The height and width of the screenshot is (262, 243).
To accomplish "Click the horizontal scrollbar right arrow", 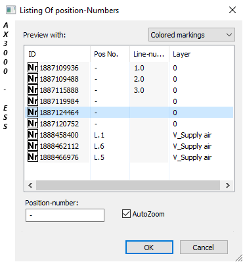I will point(228,186).
